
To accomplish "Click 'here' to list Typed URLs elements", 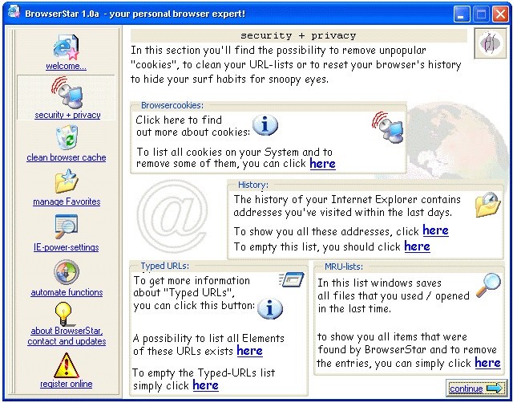I will (249, 351).
